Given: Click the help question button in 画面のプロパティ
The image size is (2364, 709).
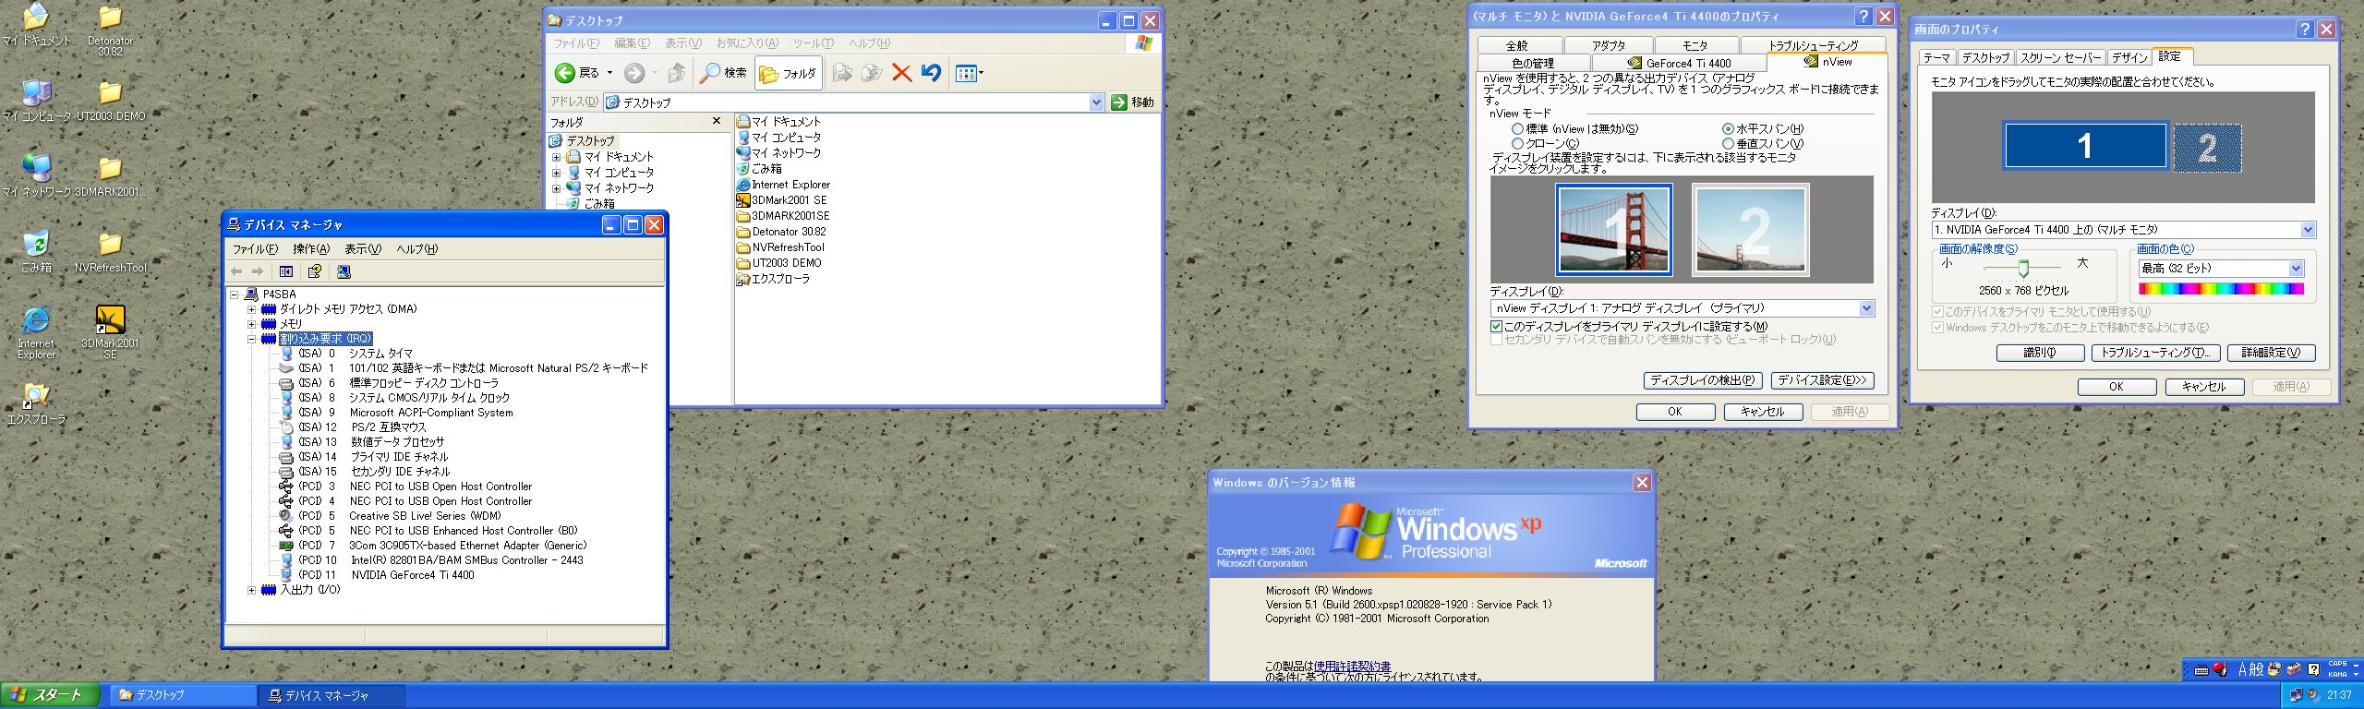Looking at the screenshot, I should click(x=2306, y=29).
